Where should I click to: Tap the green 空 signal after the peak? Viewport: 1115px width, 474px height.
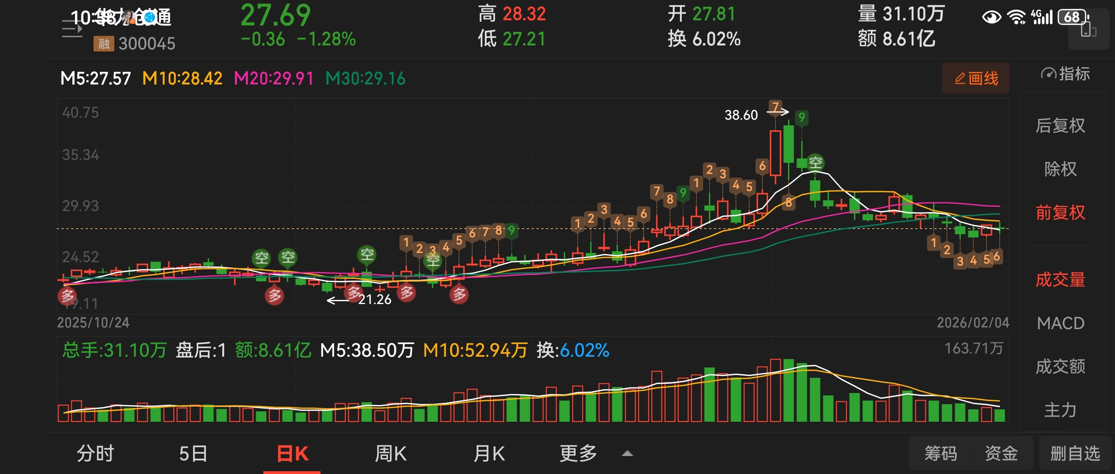(x=816, y=162)
